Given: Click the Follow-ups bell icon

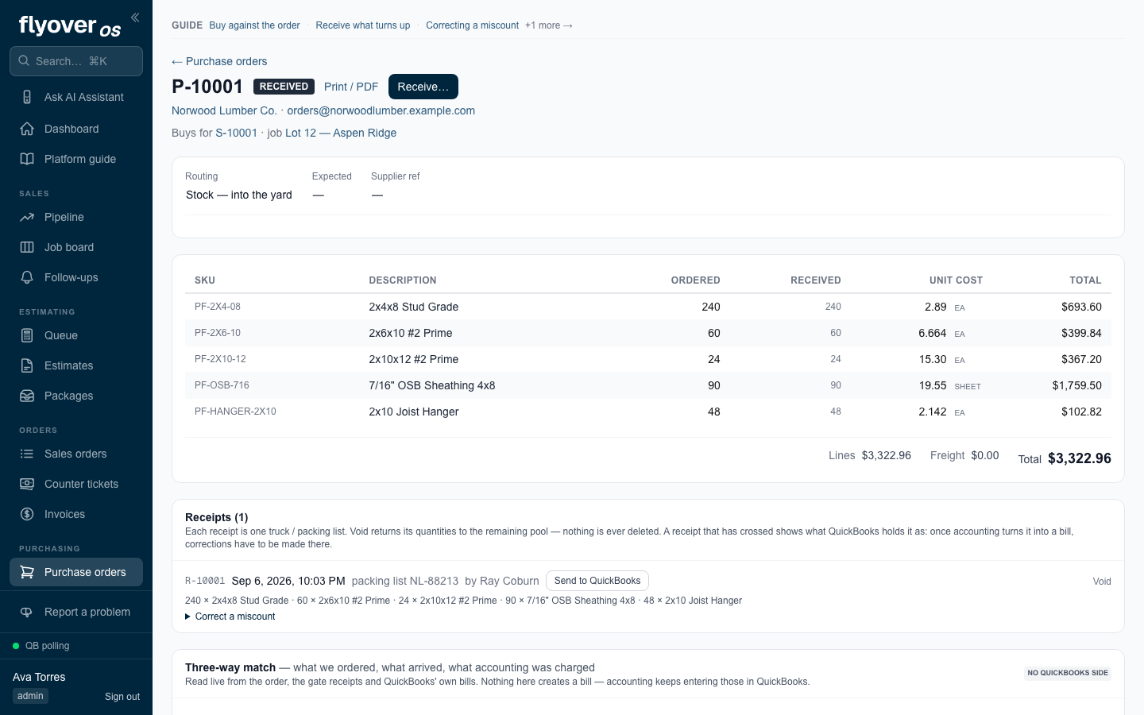Looking at the screenshot, I should (x=27, y=277).
